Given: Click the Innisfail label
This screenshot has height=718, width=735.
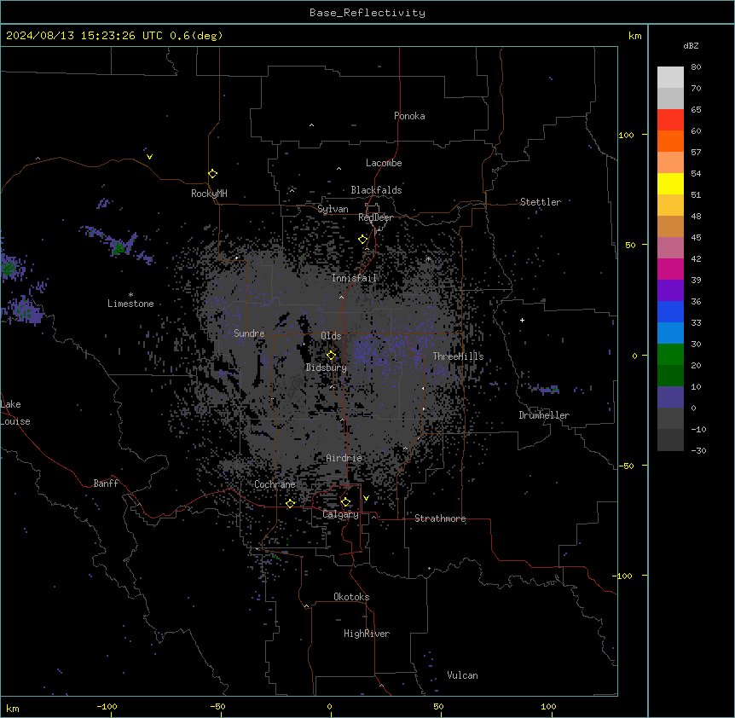Looking at the screenshot, I should 354,278.
